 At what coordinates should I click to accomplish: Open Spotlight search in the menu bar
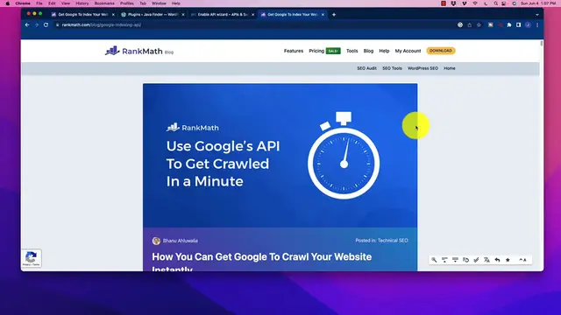tap(495, 3)
